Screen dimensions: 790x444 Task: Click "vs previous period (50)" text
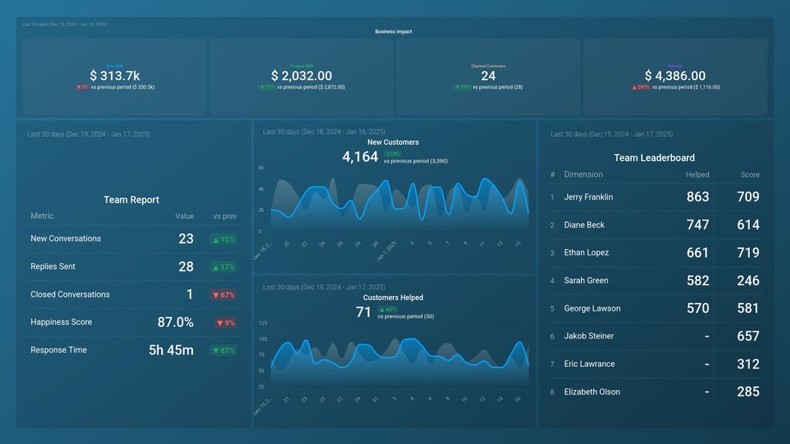pyautogui.click(x=406, y=317)
